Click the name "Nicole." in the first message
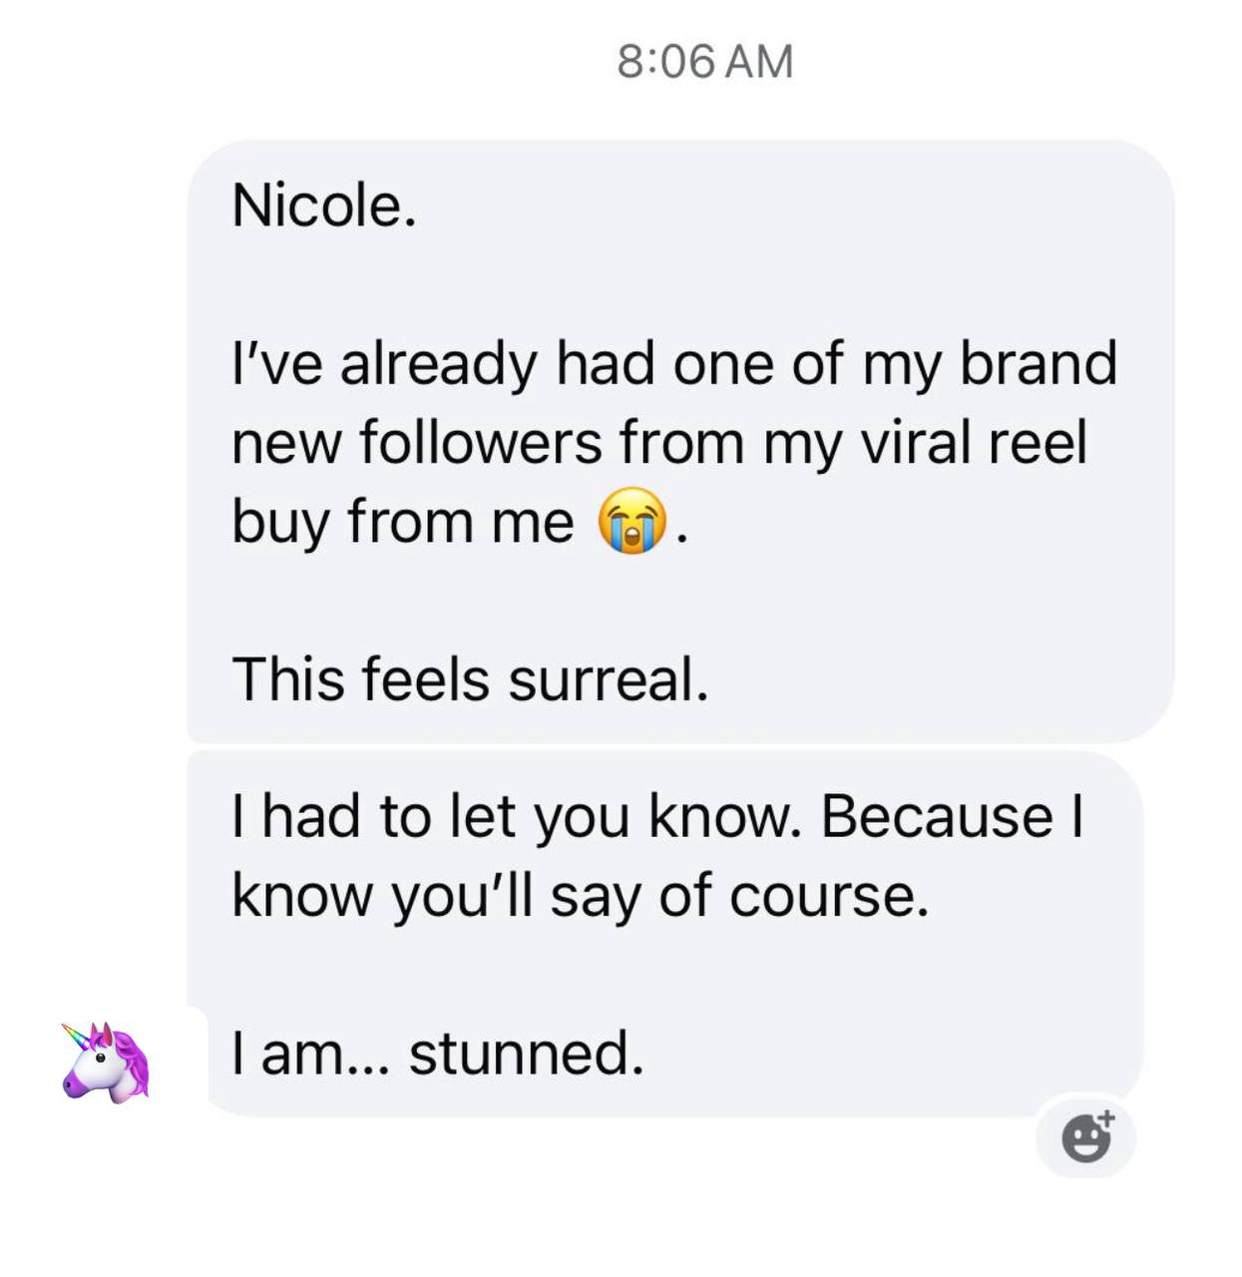 tap(323, 206)
